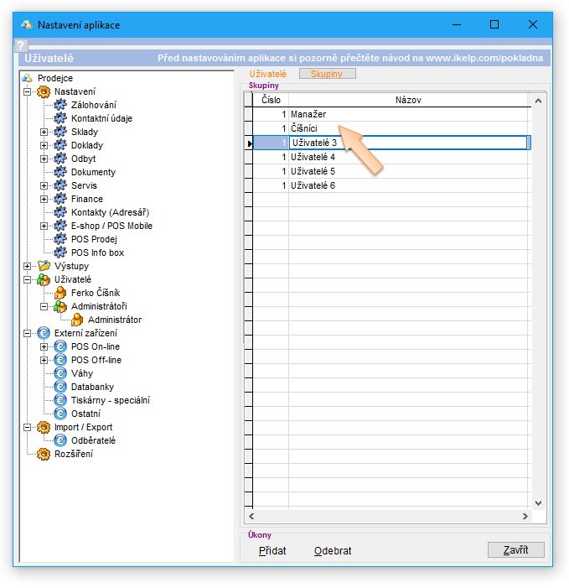Click the gear icon next to Zálohování
569x588 pixels.
click(59, 105)
